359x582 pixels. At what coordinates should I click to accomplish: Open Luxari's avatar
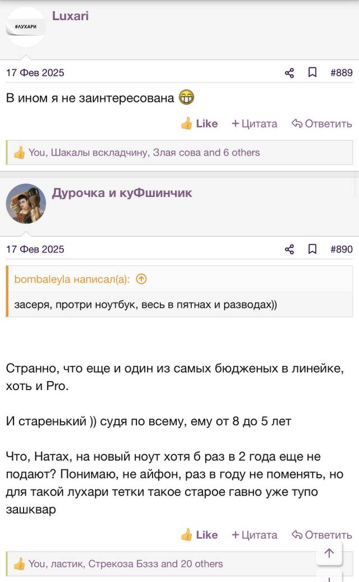coord(26,27)
